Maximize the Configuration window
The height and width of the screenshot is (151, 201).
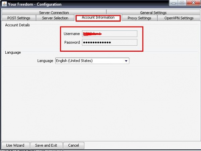coord(182,3)
